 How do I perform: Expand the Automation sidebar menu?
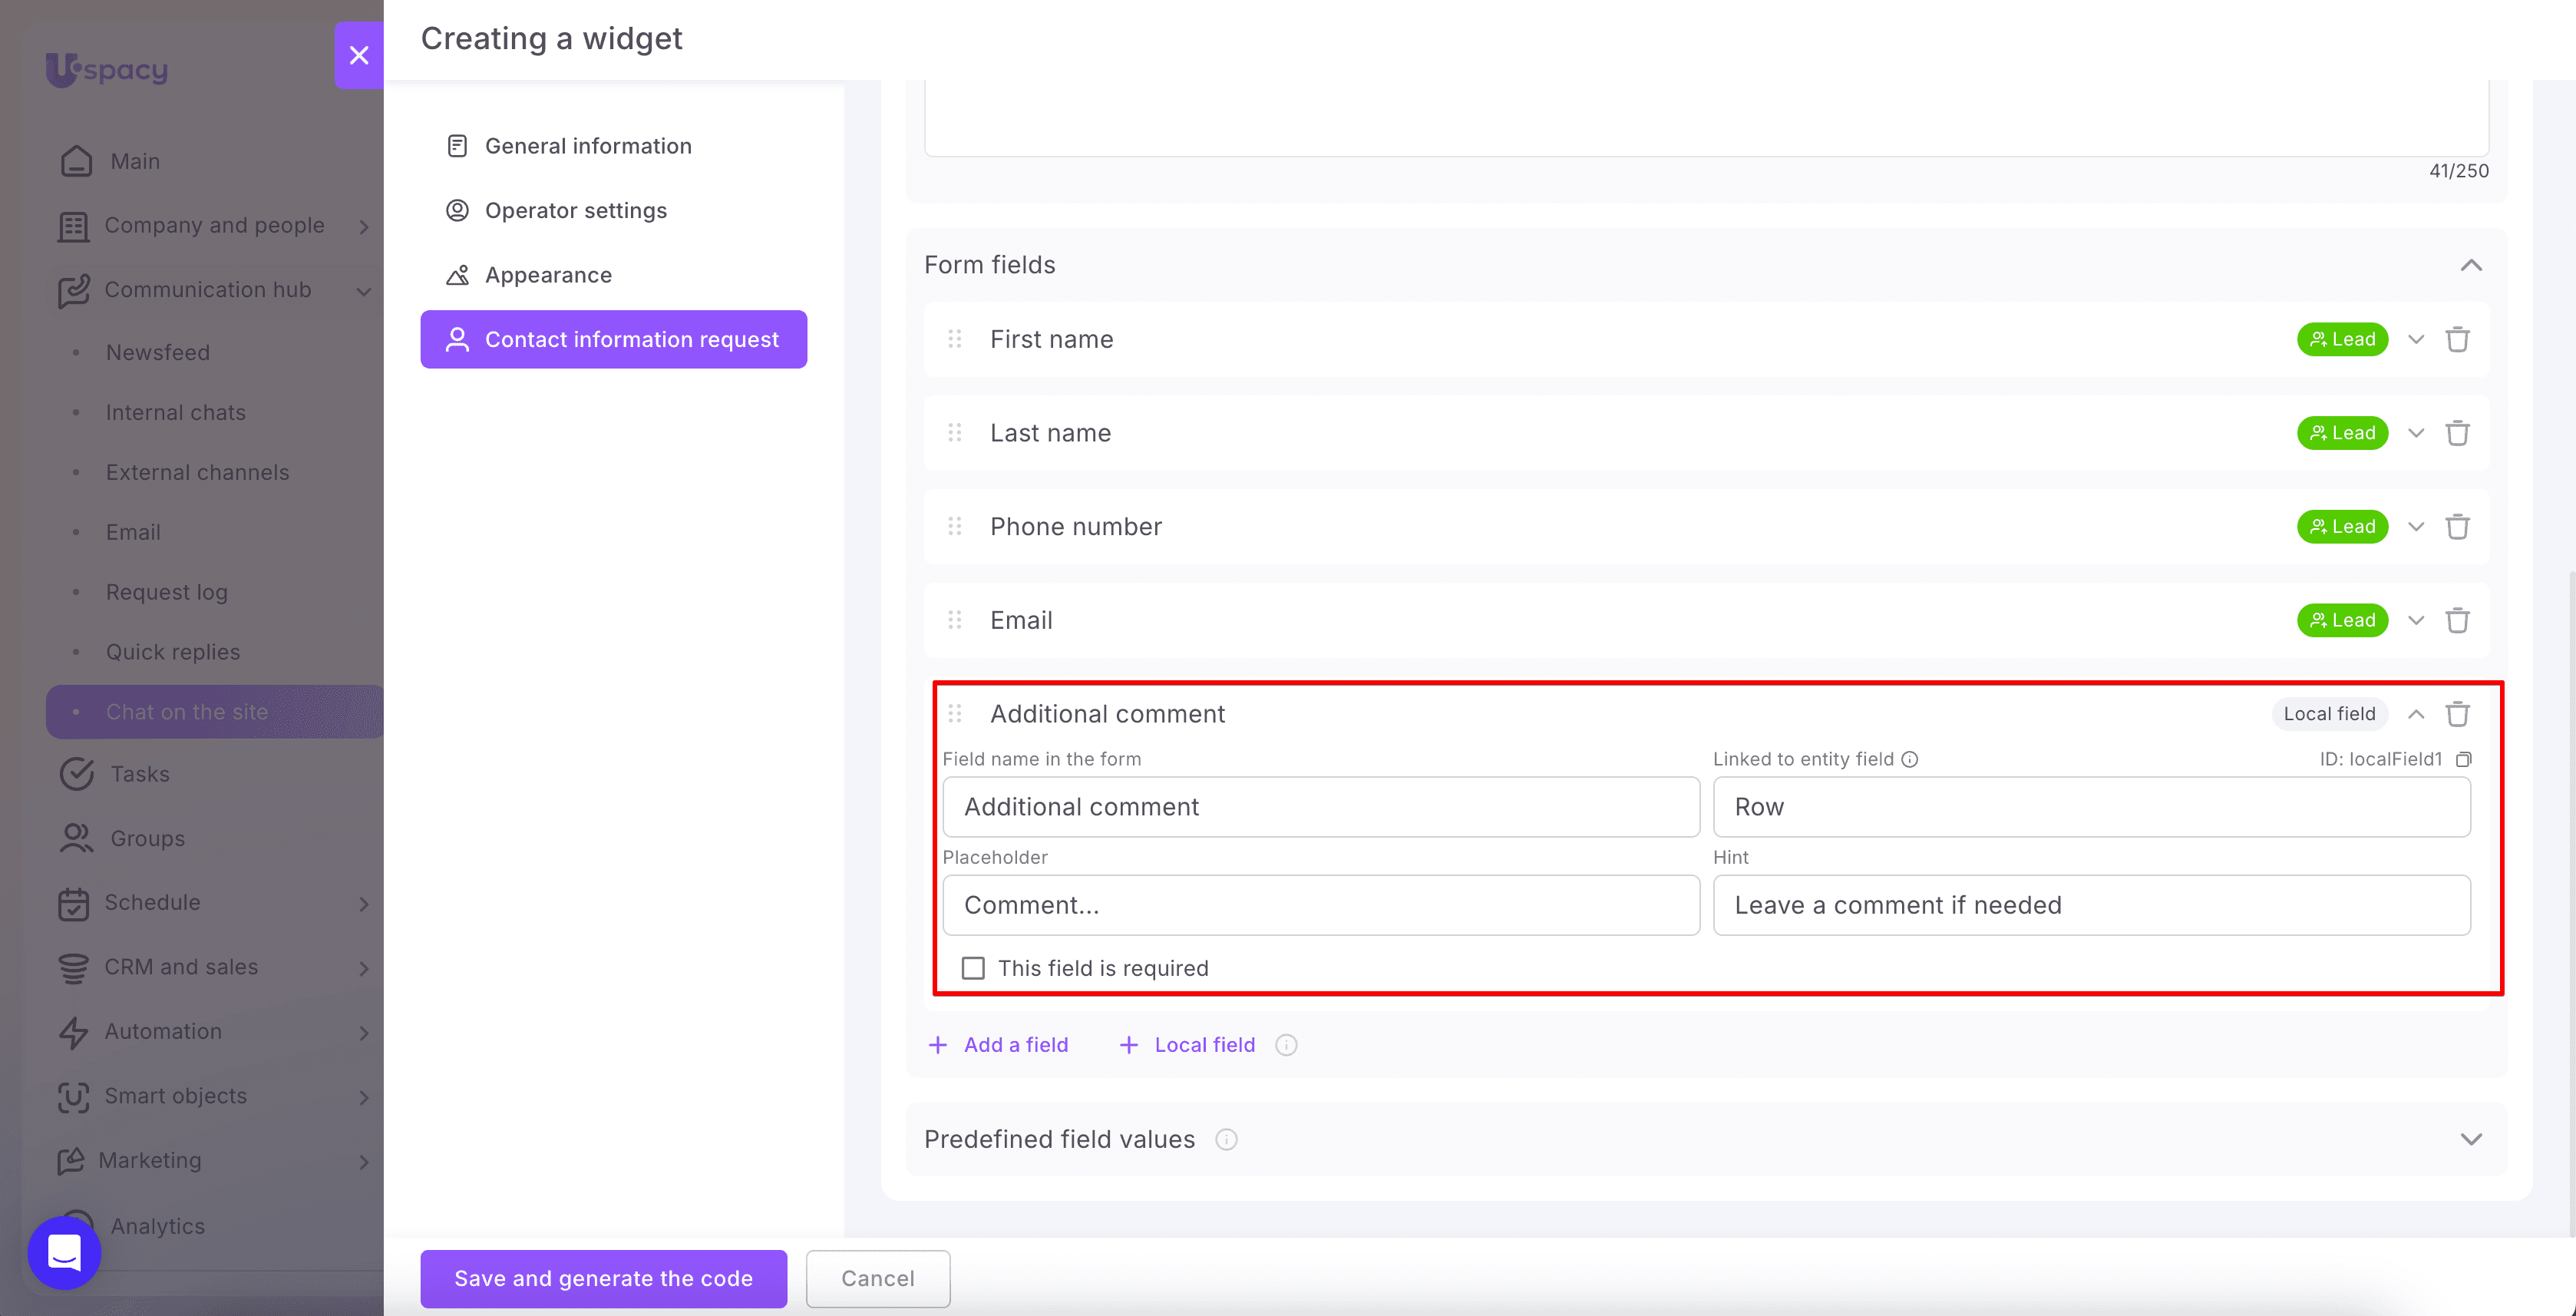(x=364, y=1033)
